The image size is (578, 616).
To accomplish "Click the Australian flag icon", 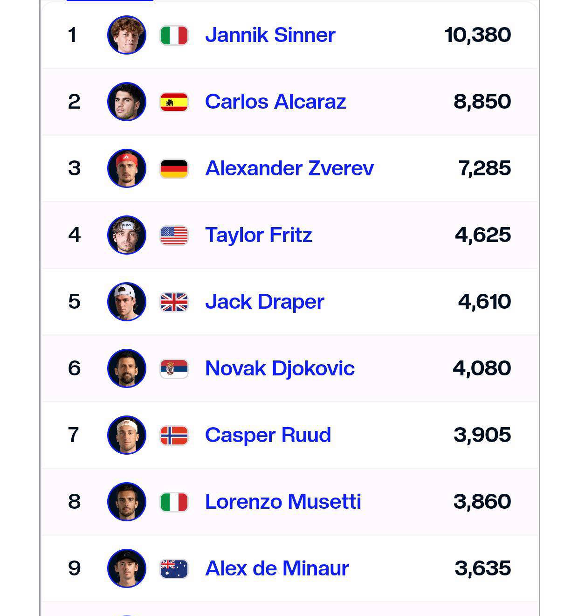I will (174, 569).
